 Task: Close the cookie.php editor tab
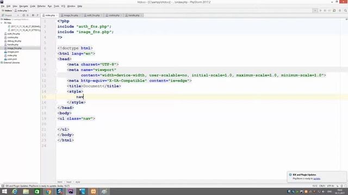121,15
